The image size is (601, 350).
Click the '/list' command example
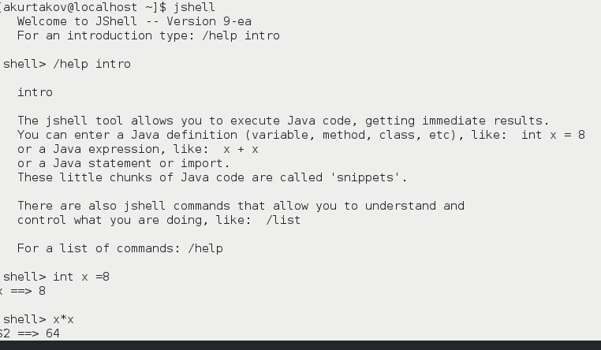(x=282, y=220)
